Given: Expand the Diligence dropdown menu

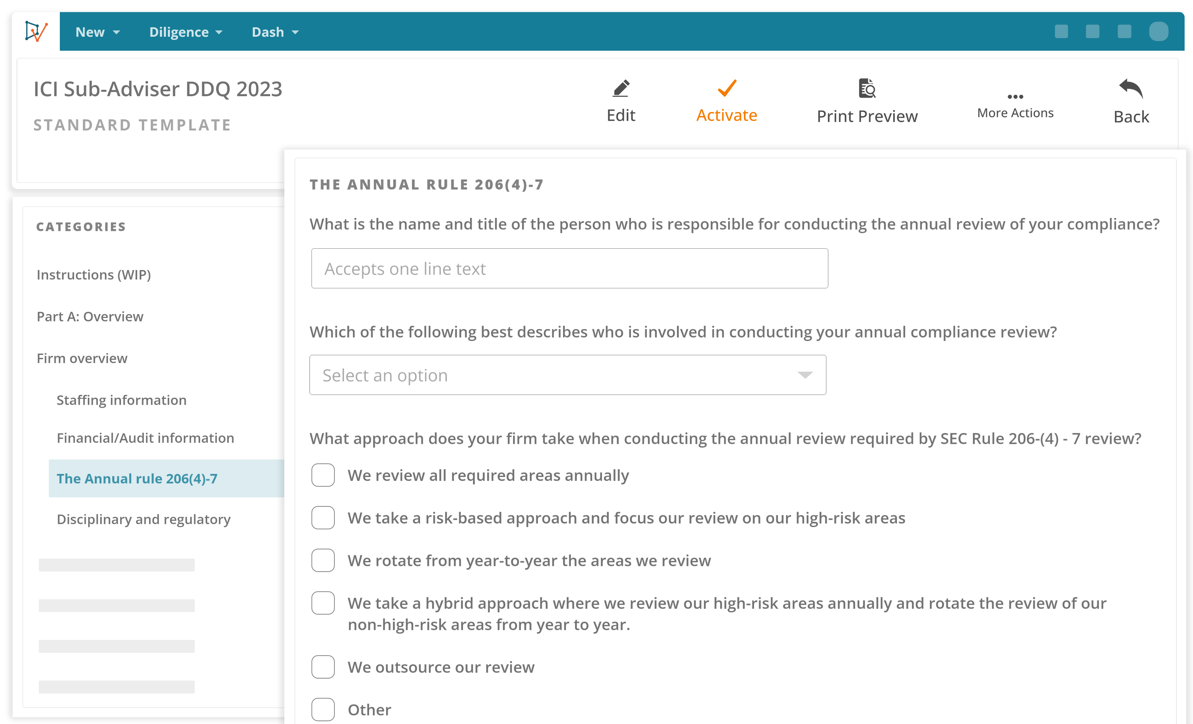Looking at the screenshot, I should [185, 32].
